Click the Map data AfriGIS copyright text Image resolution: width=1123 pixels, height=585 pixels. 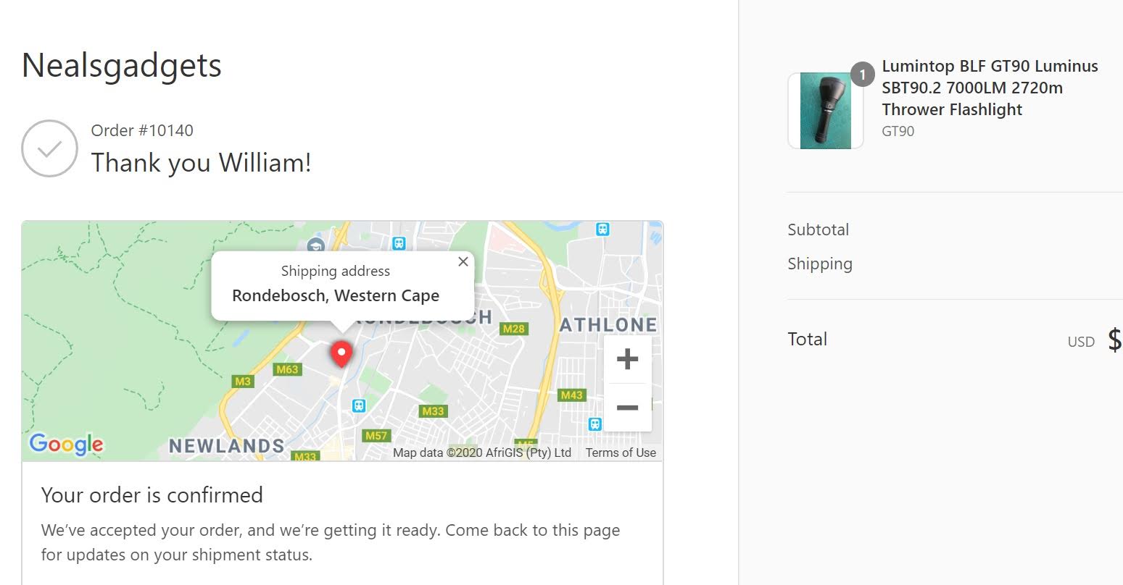coord(482,453)
